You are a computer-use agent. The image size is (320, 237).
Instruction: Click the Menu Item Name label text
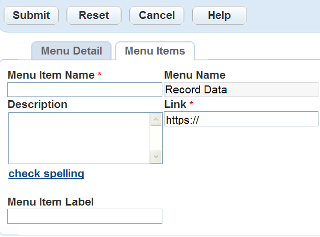(x=51, y=75)
